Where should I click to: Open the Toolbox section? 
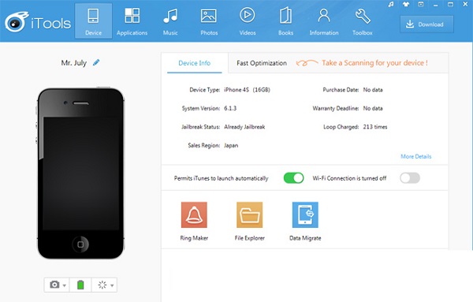pos(363,21)
